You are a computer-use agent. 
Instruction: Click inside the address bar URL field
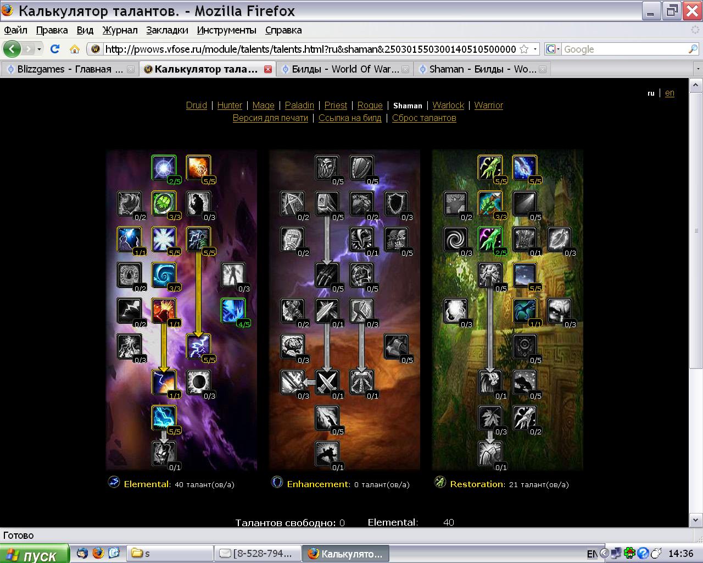click(x=310, y=49)
